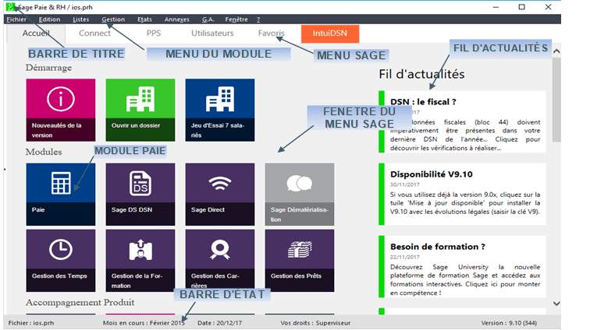Open the Sage DS DSN module
Viewport: 590px width, 330px height.
140,194
